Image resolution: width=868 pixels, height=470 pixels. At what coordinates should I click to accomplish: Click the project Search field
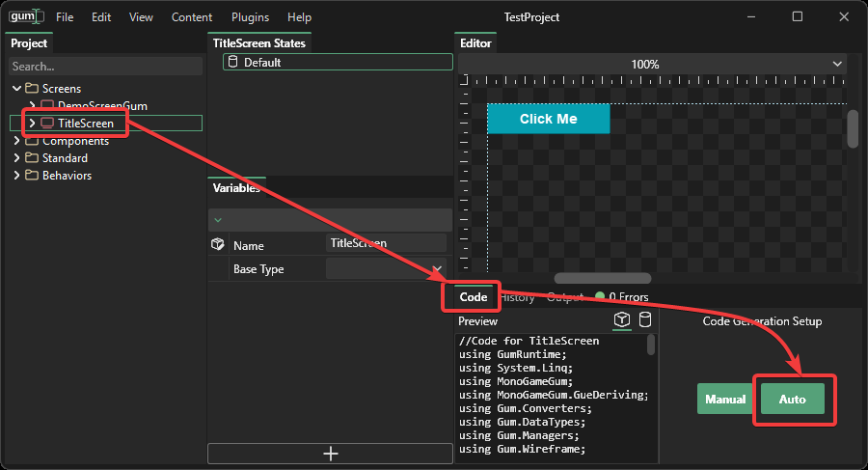[x=101, y=67]
